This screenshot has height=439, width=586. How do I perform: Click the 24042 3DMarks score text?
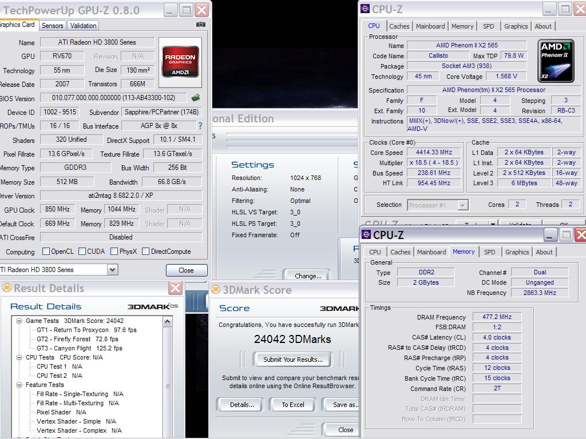(x=292, y=339)
